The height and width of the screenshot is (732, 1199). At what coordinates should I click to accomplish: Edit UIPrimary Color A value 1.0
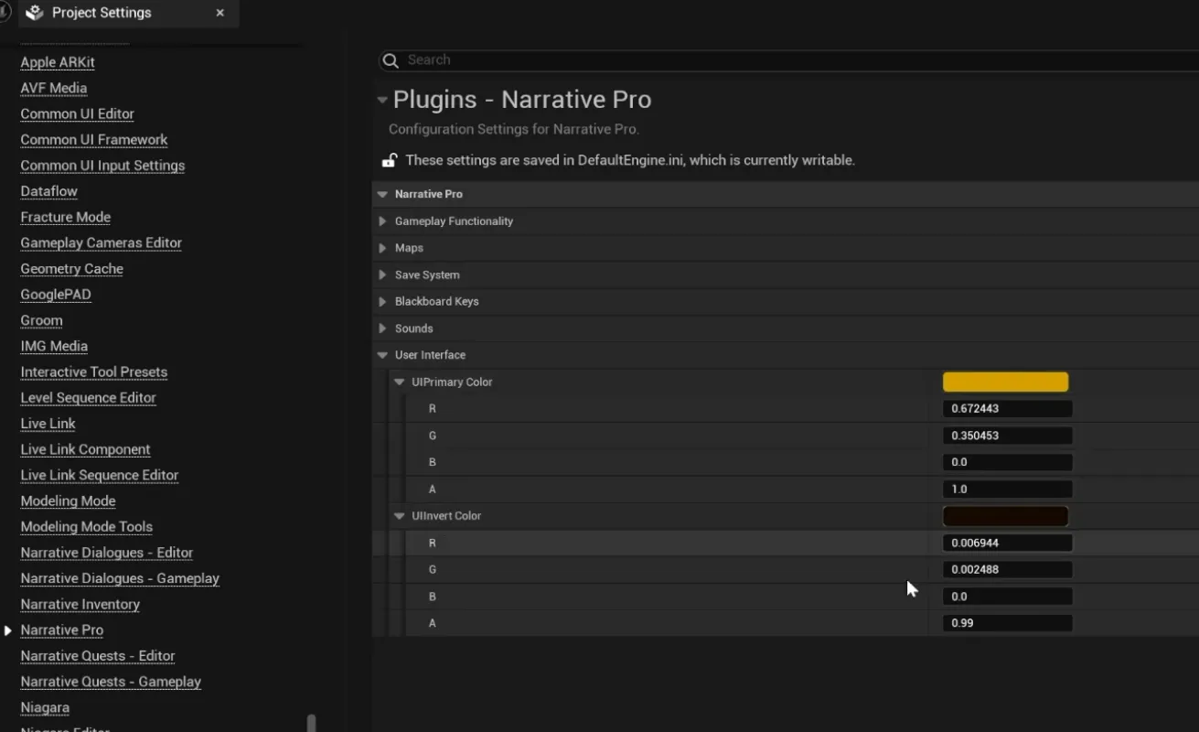click(x=1007, y=490)
